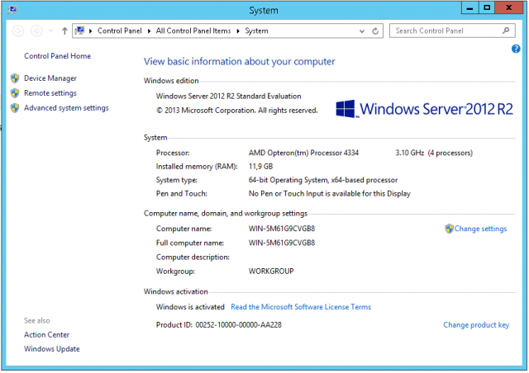The height and width of the screenshot is (373, 529).
Task: Click the shield icon beside Device Manager
Action: pyautogui.click(x=15, y=78)
